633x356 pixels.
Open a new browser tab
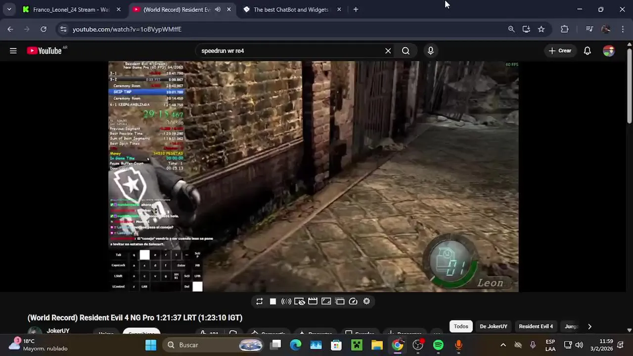(356, 9)
